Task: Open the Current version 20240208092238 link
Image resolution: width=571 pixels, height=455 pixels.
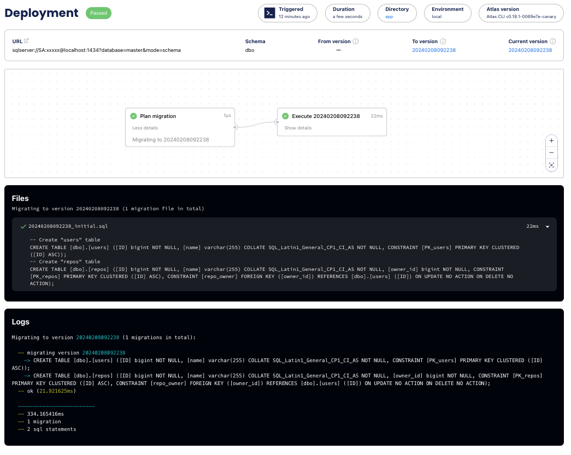Action: coord(530,50)
